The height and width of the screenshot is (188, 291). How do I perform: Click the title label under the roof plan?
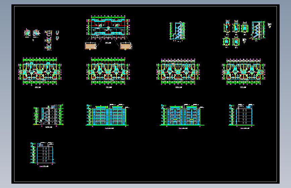(x=108, y=43)
